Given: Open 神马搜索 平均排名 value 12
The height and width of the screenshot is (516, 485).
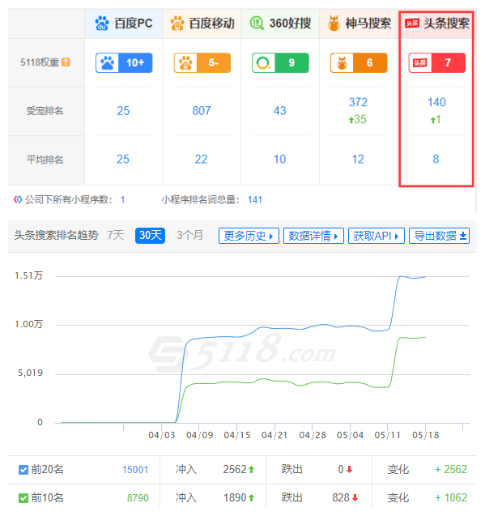Looking at the screenshot, I should tap(358, 160).
